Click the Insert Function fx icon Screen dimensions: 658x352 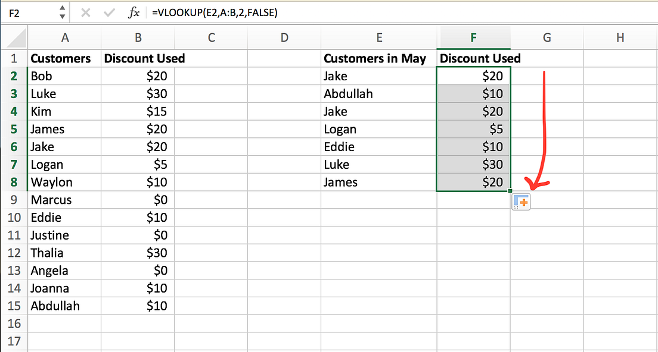pos(135,12)
